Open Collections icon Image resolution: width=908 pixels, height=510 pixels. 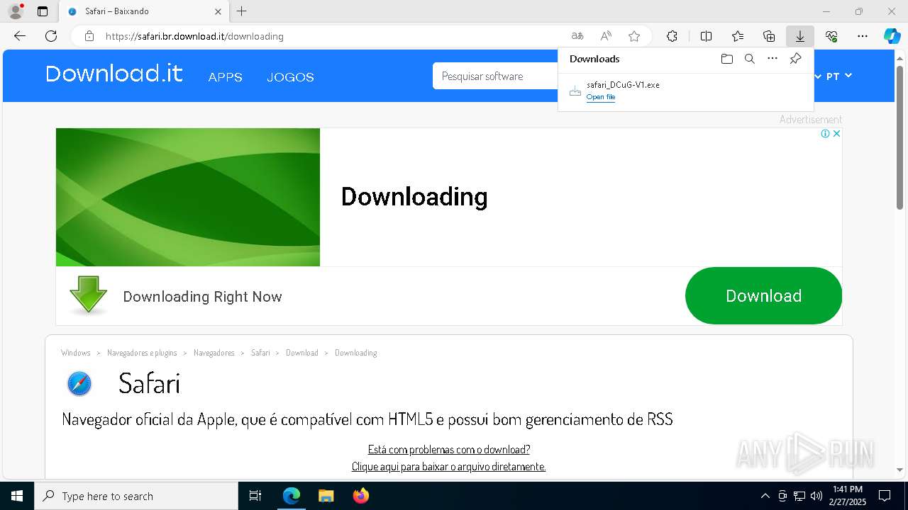tap(769, 36)
